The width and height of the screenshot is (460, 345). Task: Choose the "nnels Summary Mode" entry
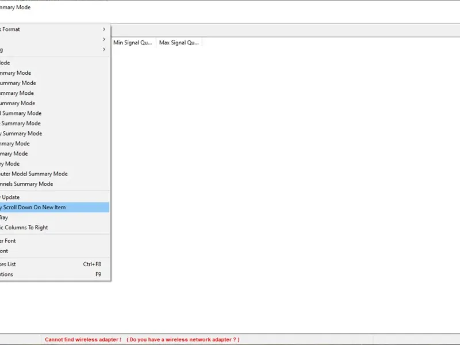click(55, 184)
